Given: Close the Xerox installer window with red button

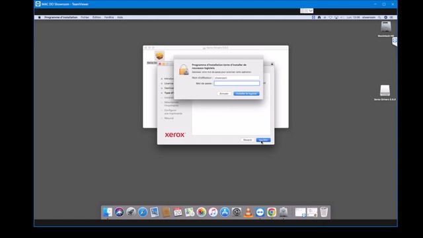Looking at the screenshot, I should point(160,64).
